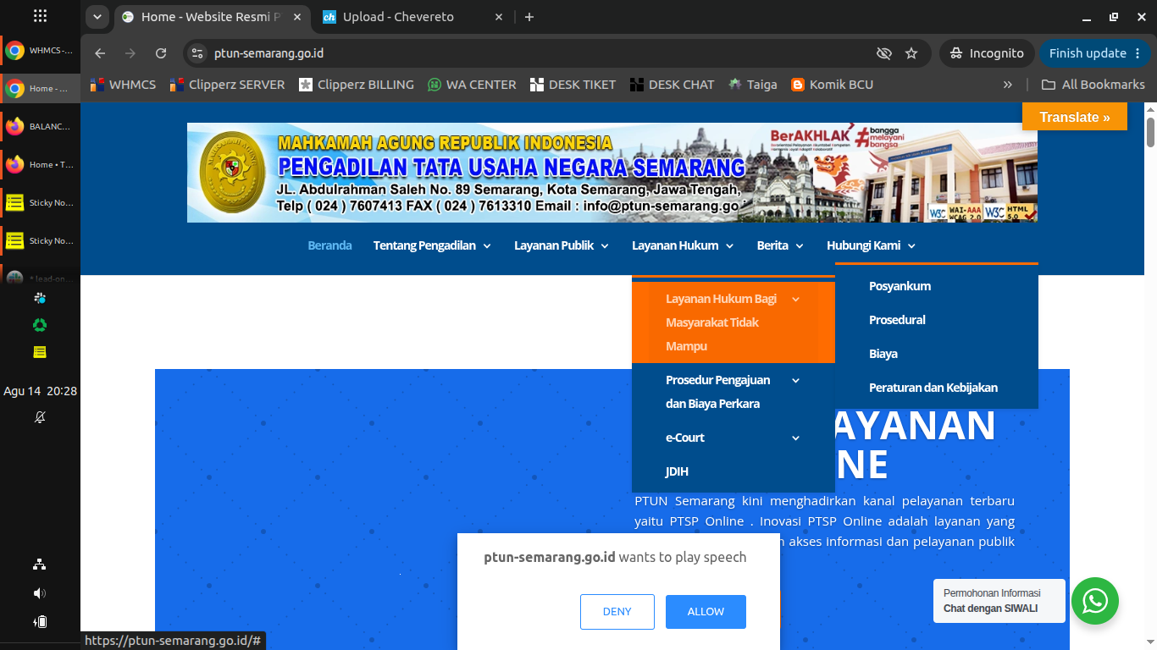
Task: Open the clock showing Agu 14 20:28
Action: coord(40,391)
